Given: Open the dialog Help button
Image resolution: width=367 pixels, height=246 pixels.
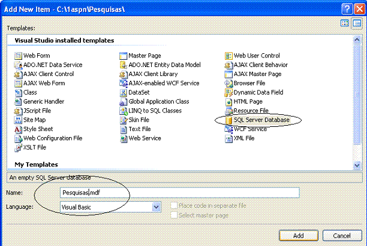Looking at the screenshot, I should [347, 9].
